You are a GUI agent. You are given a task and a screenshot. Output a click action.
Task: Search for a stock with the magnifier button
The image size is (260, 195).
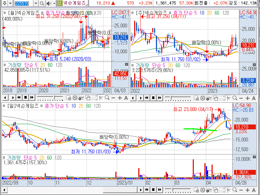[42, 3]
